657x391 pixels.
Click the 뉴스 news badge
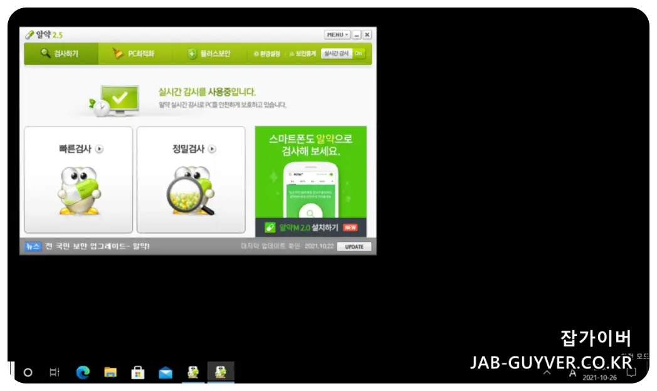point(33,247)
